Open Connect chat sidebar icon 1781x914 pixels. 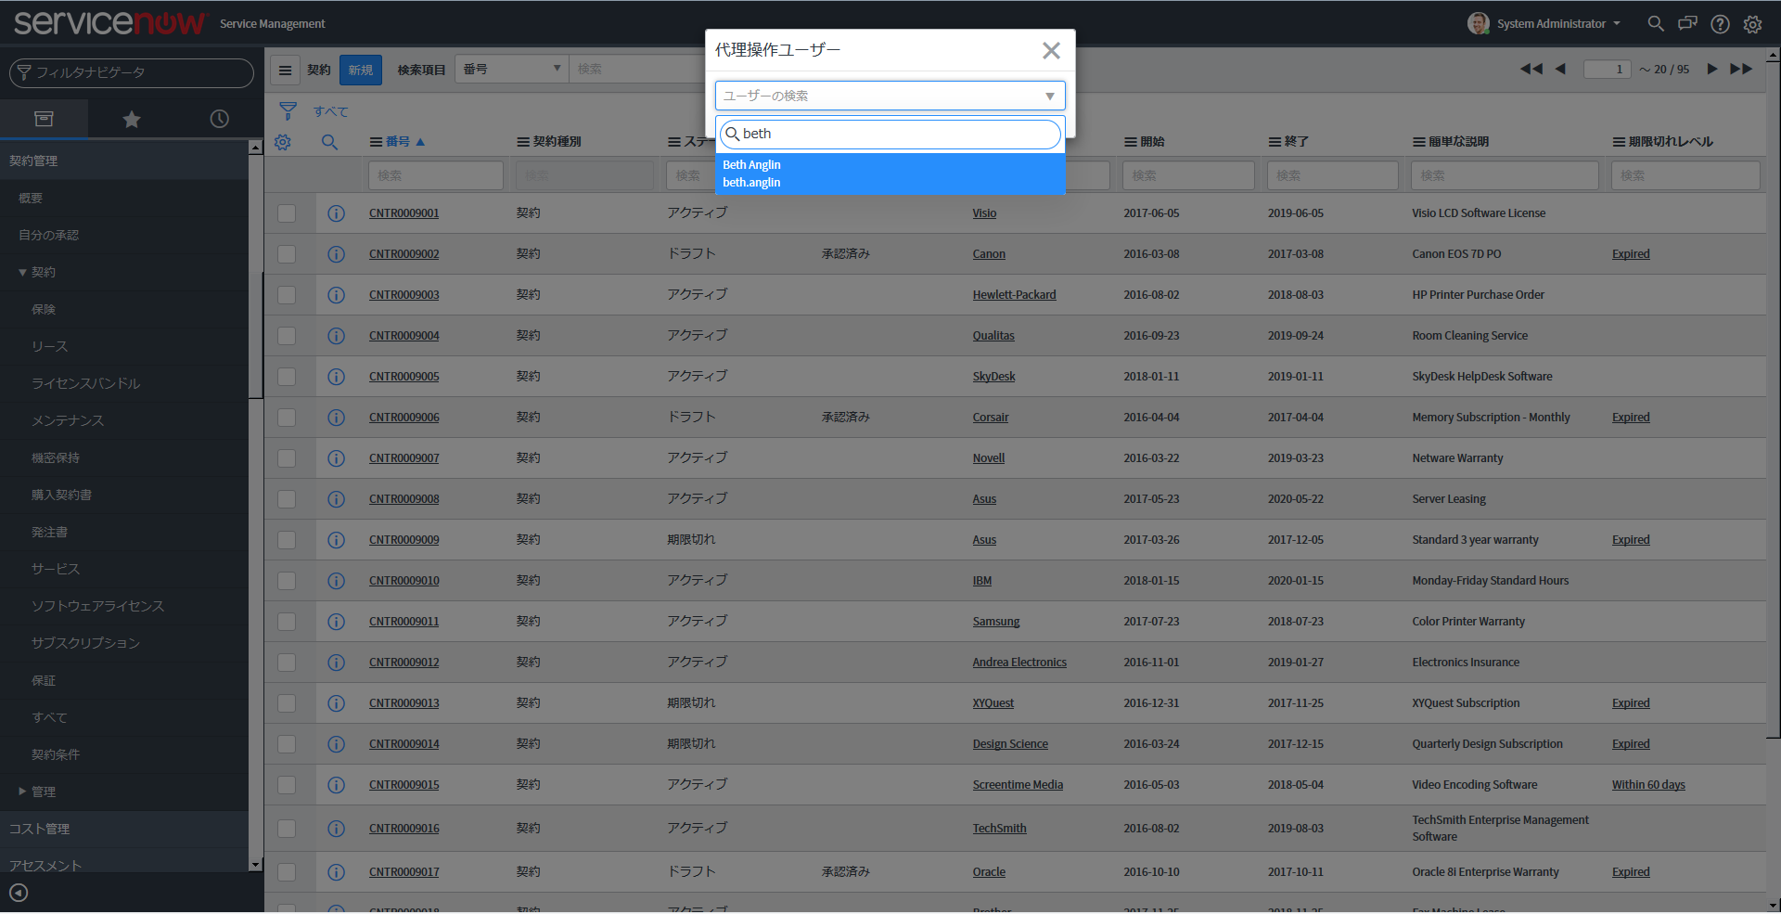click(x=1688, y=23)
